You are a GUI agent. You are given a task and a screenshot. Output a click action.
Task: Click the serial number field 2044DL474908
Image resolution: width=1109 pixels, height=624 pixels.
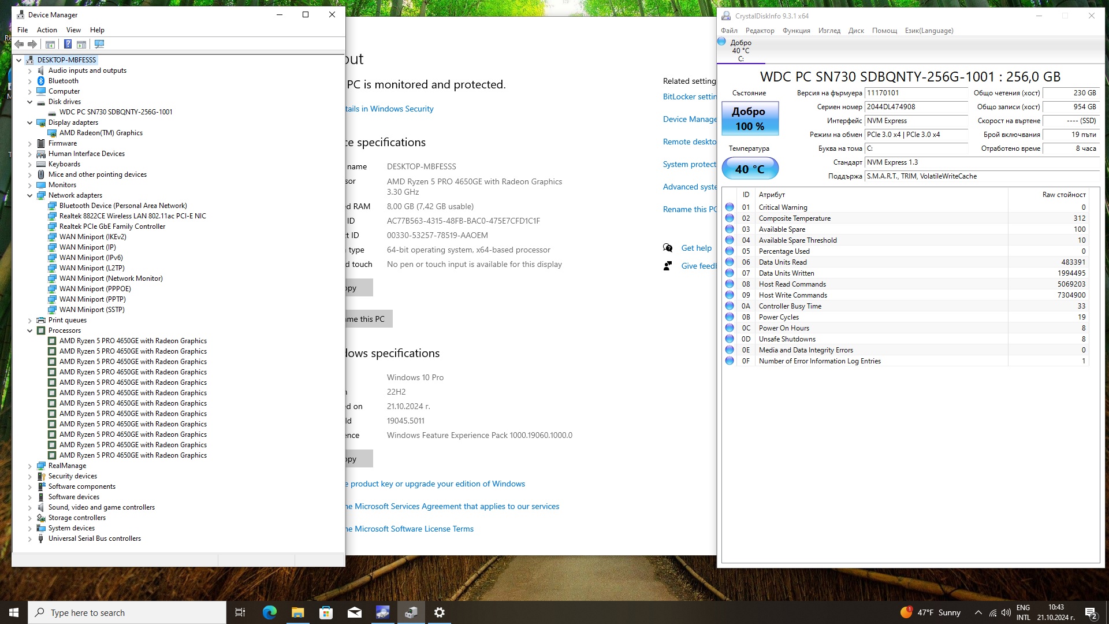916,107
